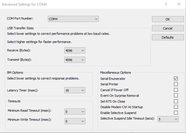Uncheck the Serial Enumerator checkbox
This screenshot has height=133, width=186.
(x=176, y=79)
